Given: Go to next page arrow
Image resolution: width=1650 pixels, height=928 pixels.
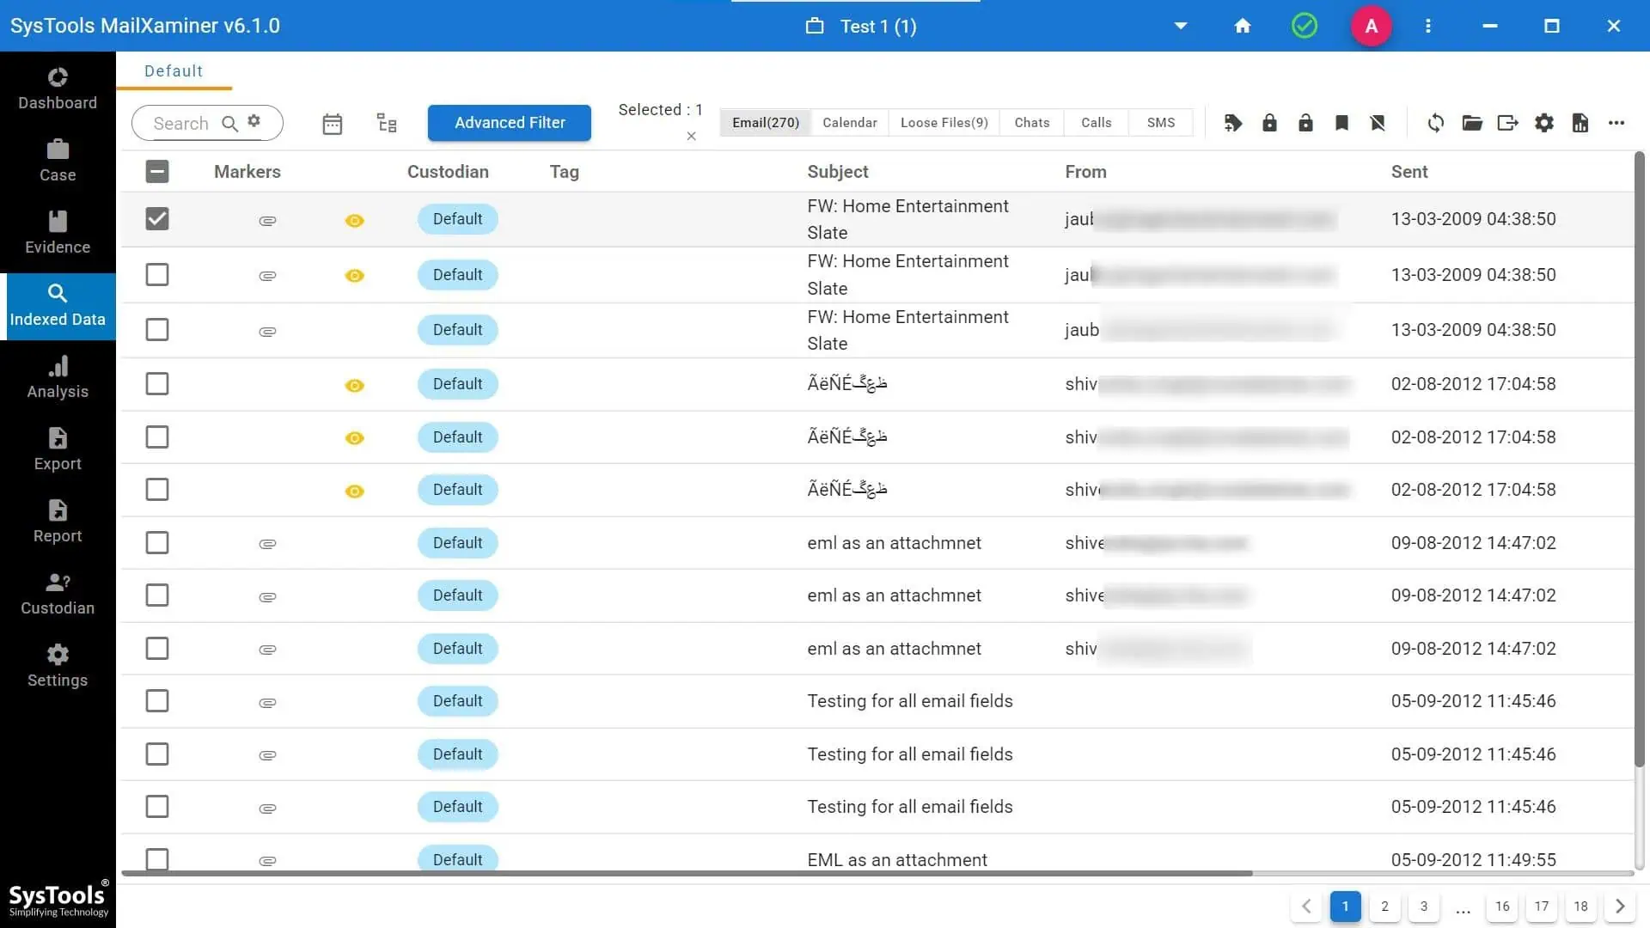Looking at the screenshot, I should (x=1620, y=907).
